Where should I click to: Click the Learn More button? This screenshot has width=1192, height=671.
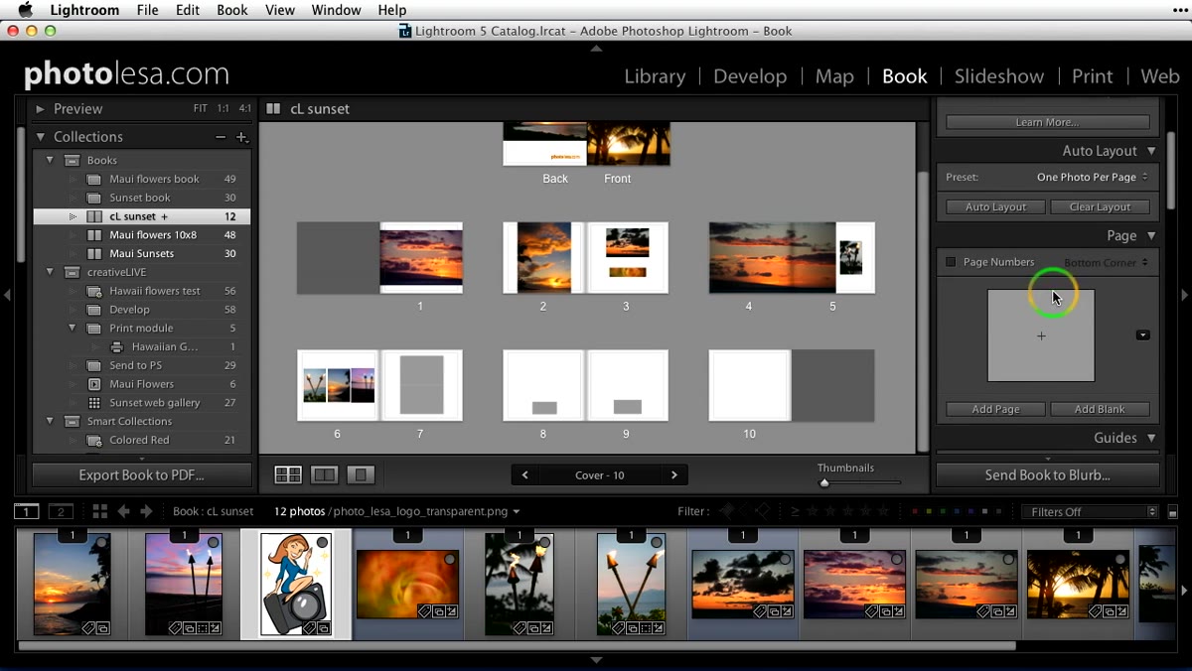[1047, 122]
